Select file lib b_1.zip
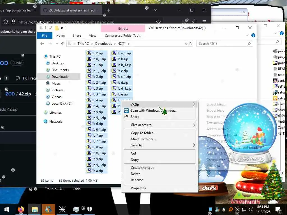Image resolution: width=287 pixels, height=215 pixels. point(122,65)
